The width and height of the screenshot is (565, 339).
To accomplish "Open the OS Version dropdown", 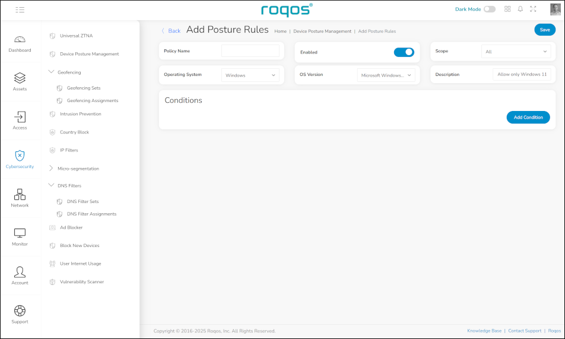I will tap(386, 75).
